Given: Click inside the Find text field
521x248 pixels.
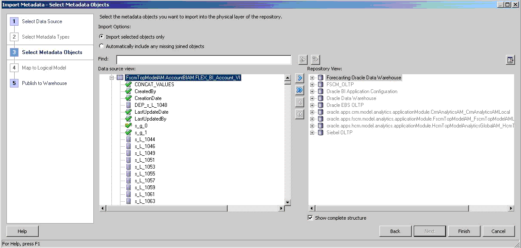Looking at the screenshot, I should pyautogui.click(x=203, y=60).
